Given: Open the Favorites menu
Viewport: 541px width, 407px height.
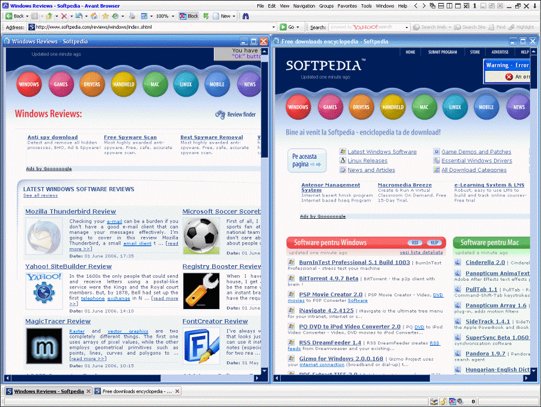Looking at the screenshot, I should (347, 6).
